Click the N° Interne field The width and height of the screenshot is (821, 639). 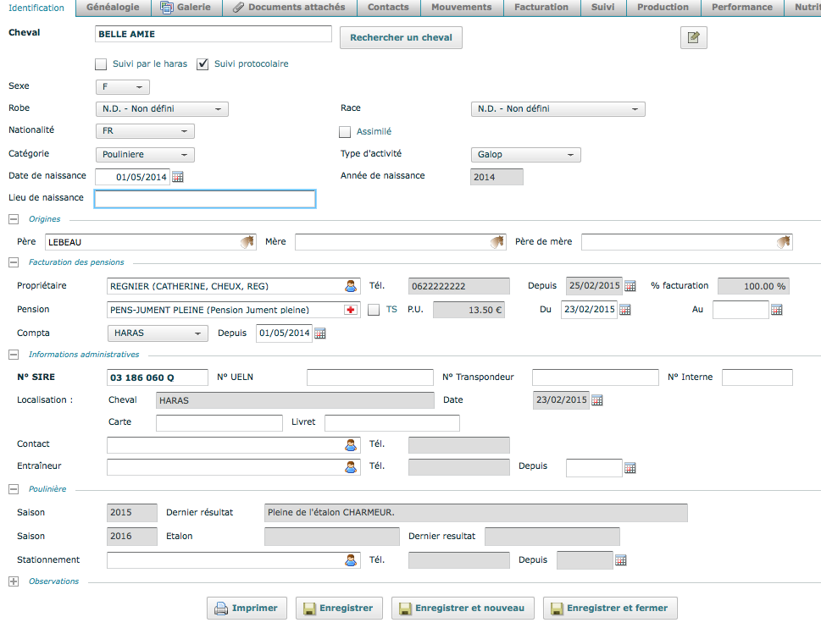(757, 377)
